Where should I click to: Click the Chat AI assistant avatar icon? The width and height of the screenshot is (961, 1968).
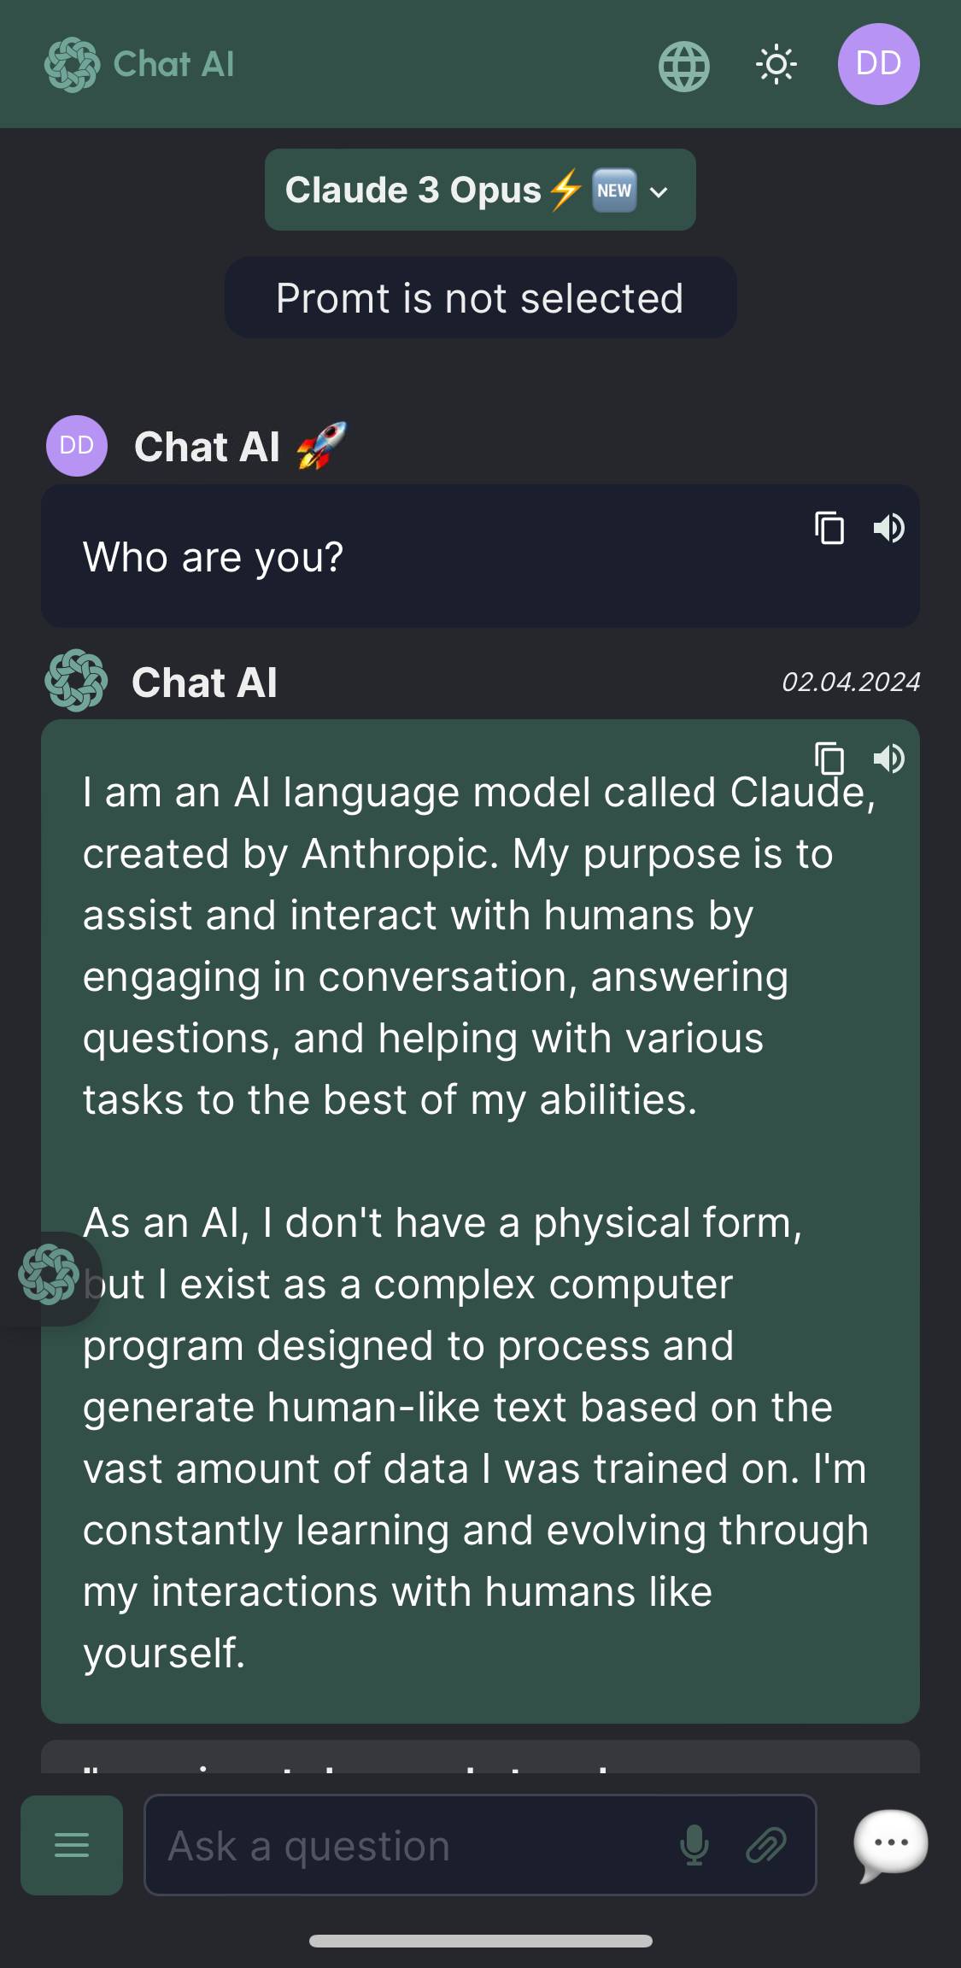76,681
